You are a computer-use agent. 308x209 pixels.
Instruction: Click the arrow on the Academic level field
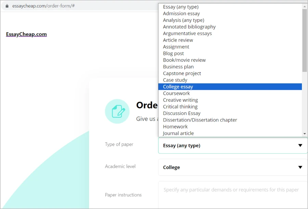[300, 167]
